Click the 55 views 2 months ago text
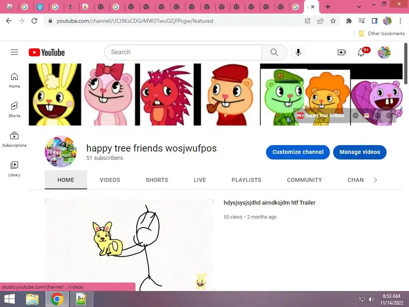This screenshot has width=409, height=307. pos(250,217)
